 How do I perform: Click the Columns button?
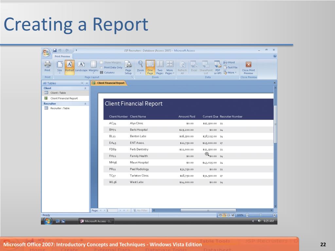coord(107,73)
